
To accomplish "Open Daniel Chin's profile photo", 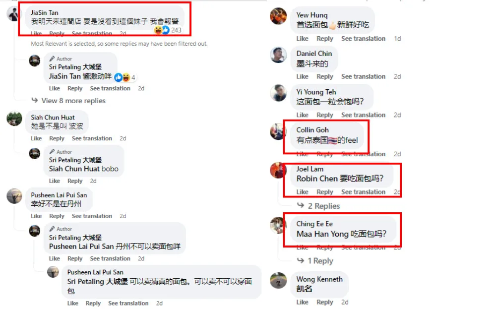I will pyautogui.click(x=278, y=55).
